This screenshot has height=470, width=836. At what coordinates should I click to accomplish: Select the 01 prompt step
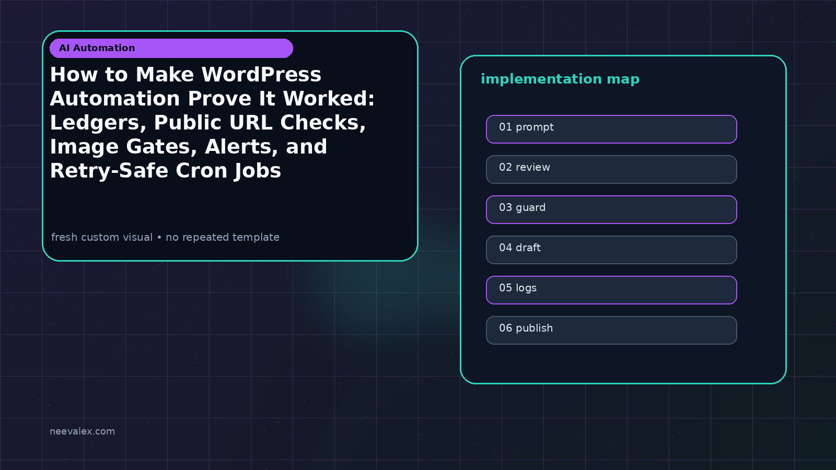click(x=611, y=129)
